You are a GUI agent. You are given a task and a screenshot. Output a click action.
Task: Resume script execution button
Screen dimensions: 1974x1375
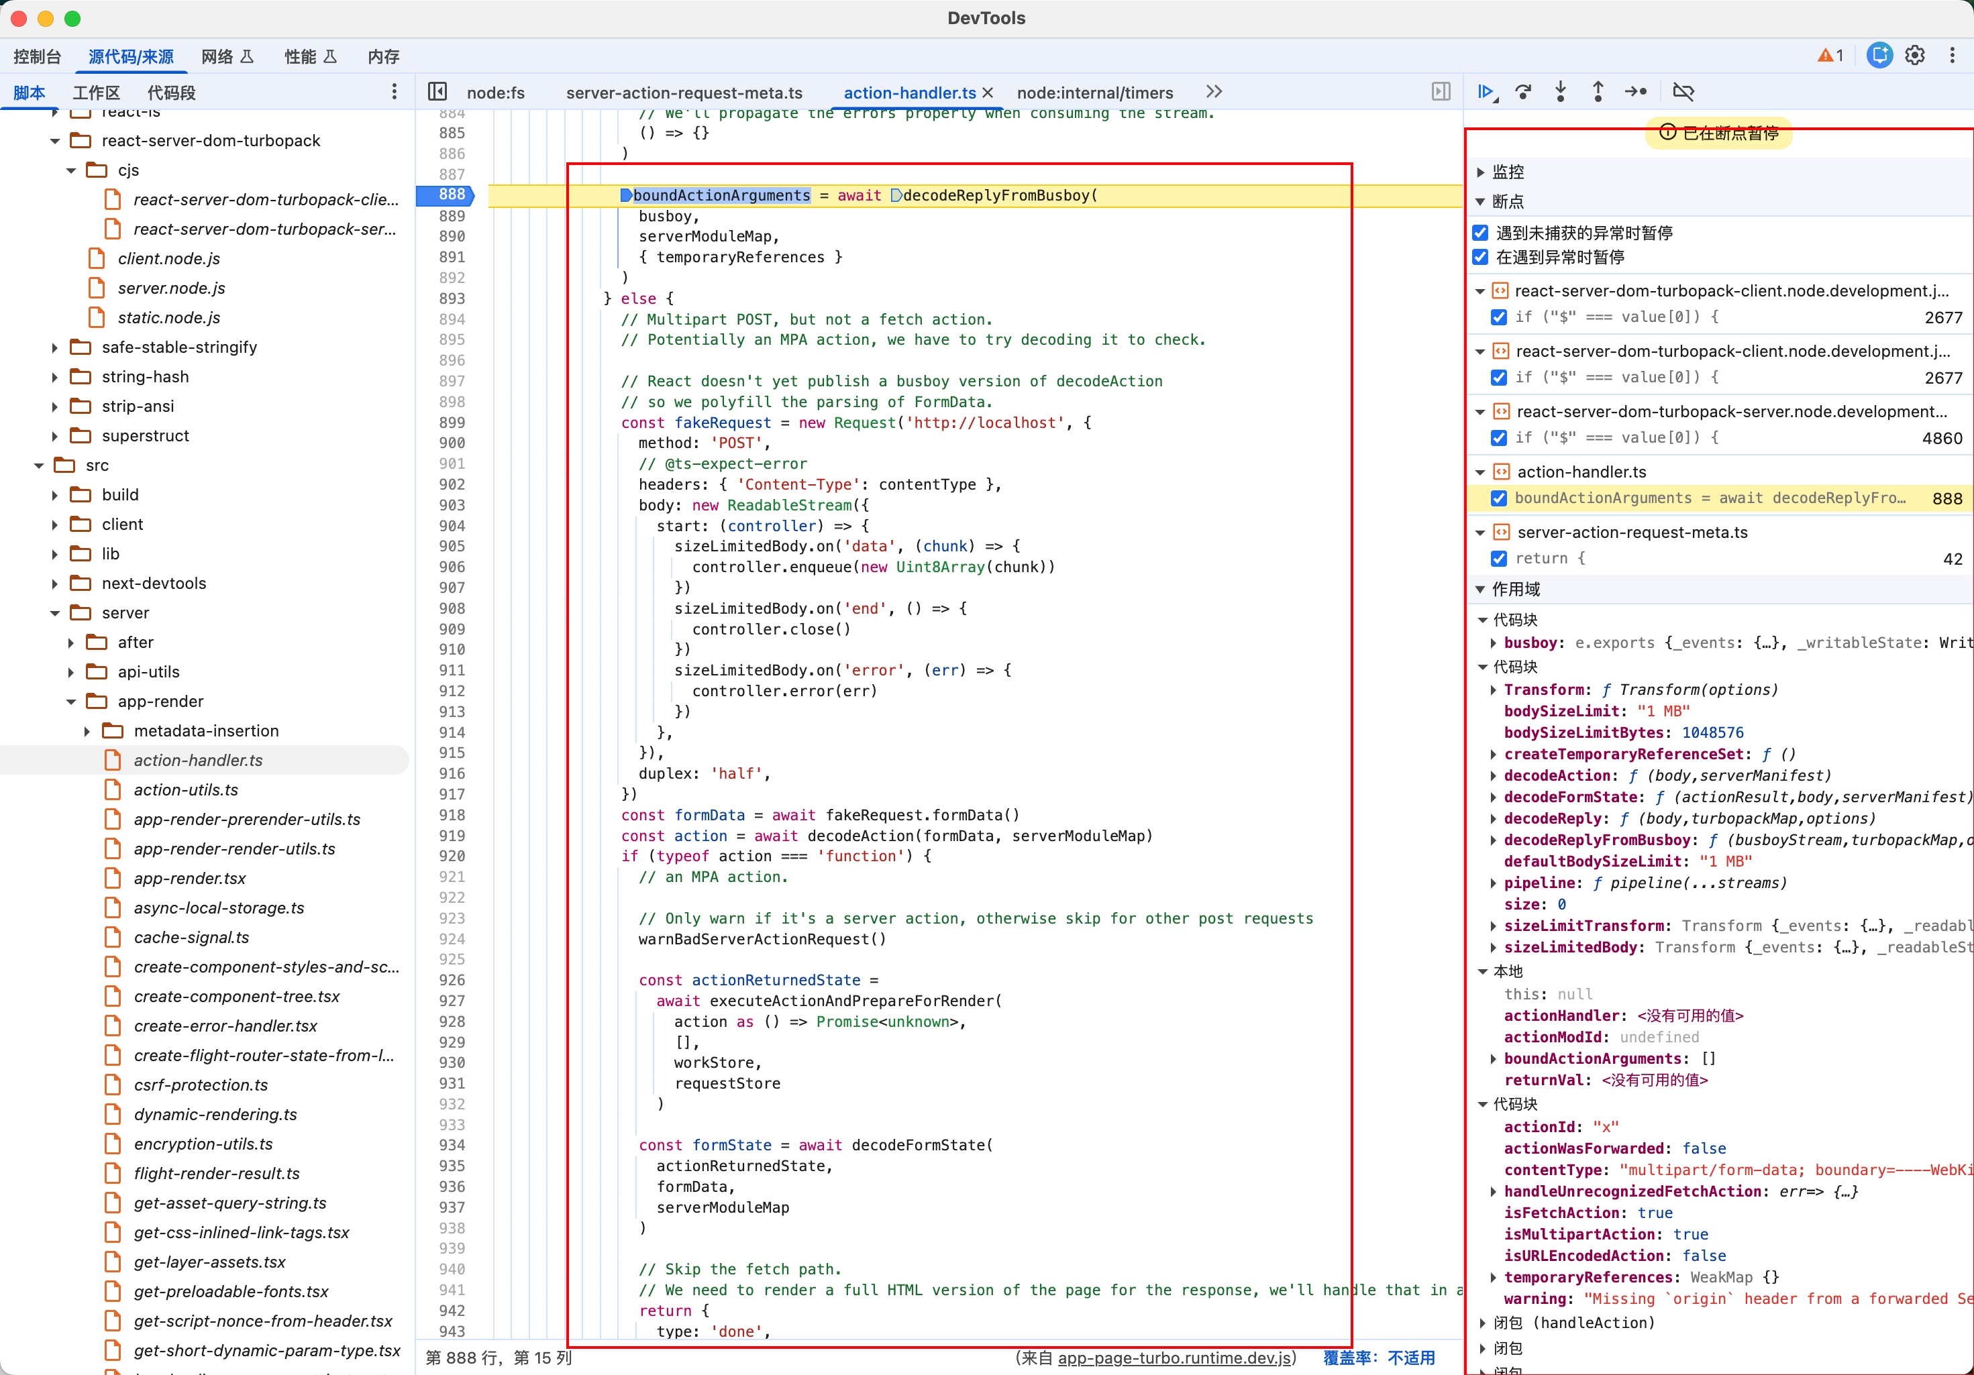[x=1486, y=92]
